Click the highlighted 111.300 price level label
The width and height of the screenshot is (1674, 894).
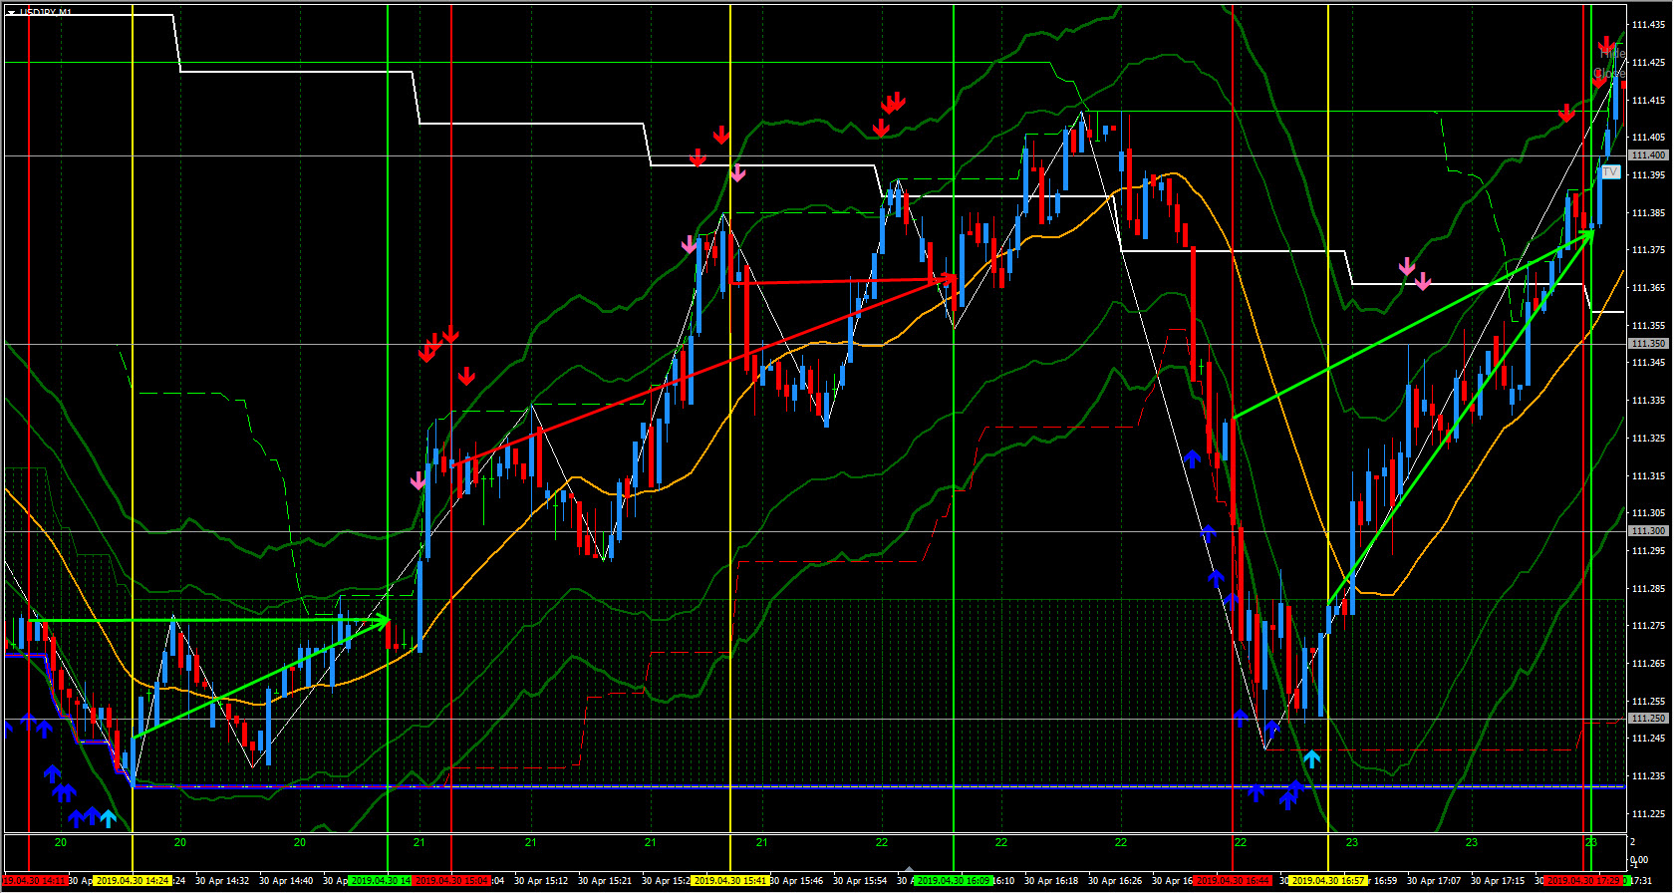pyautogui.click(x=1648, y=531)
